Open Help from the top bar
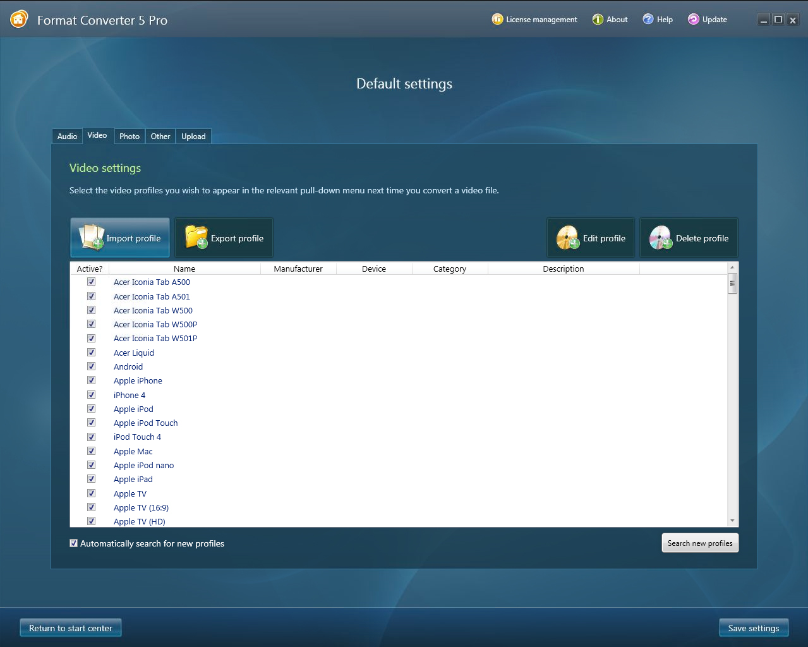 [657, 20]
